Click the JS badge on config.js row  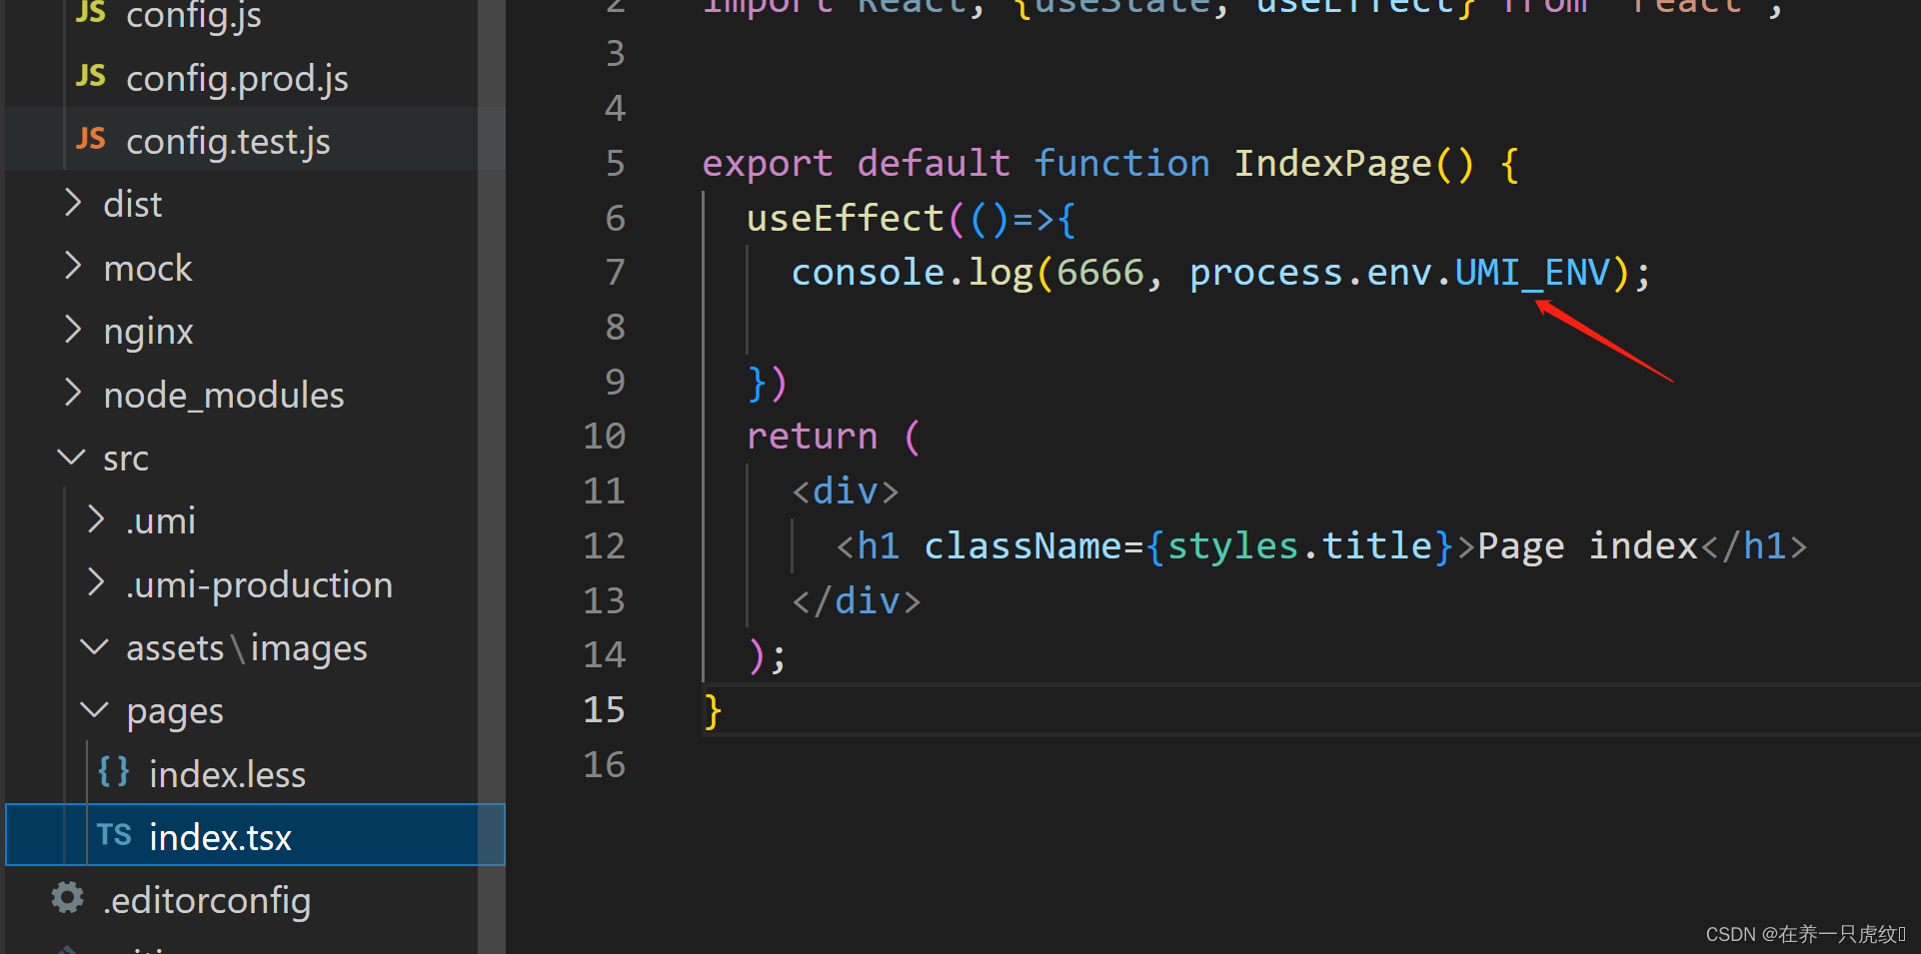[x=91, y=13]
